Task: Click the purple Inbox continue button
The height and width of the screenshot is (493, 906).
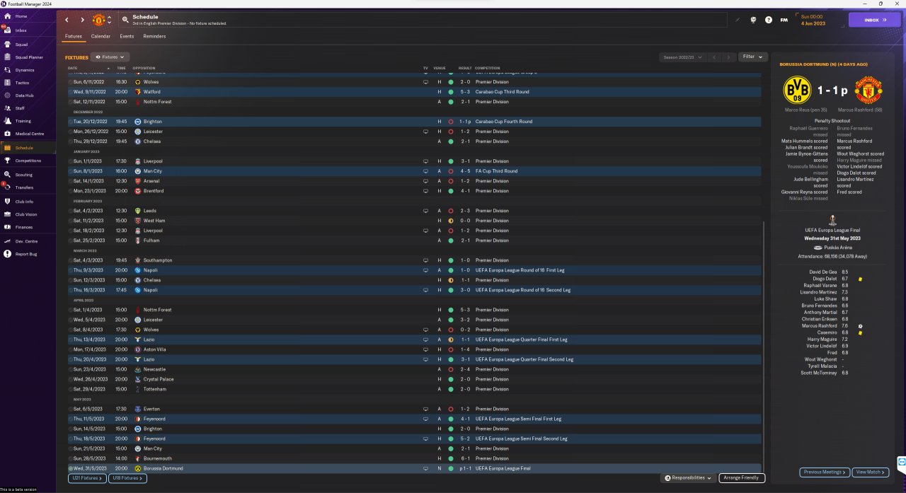Action: point(875,20)
